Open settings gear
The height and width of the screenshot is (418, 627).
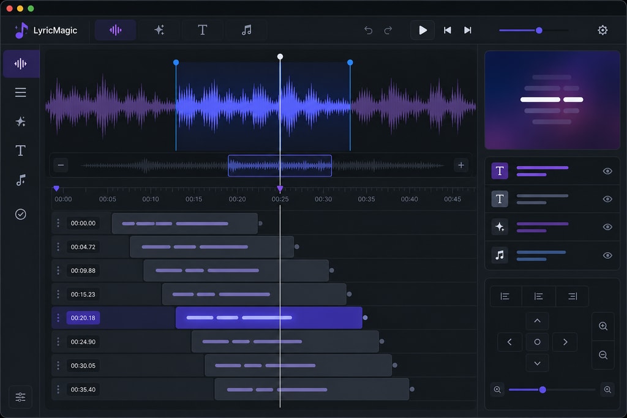click(603, 30)
